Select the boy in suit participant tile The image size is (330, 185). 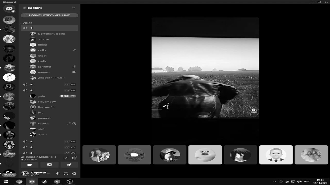point(276,155)
